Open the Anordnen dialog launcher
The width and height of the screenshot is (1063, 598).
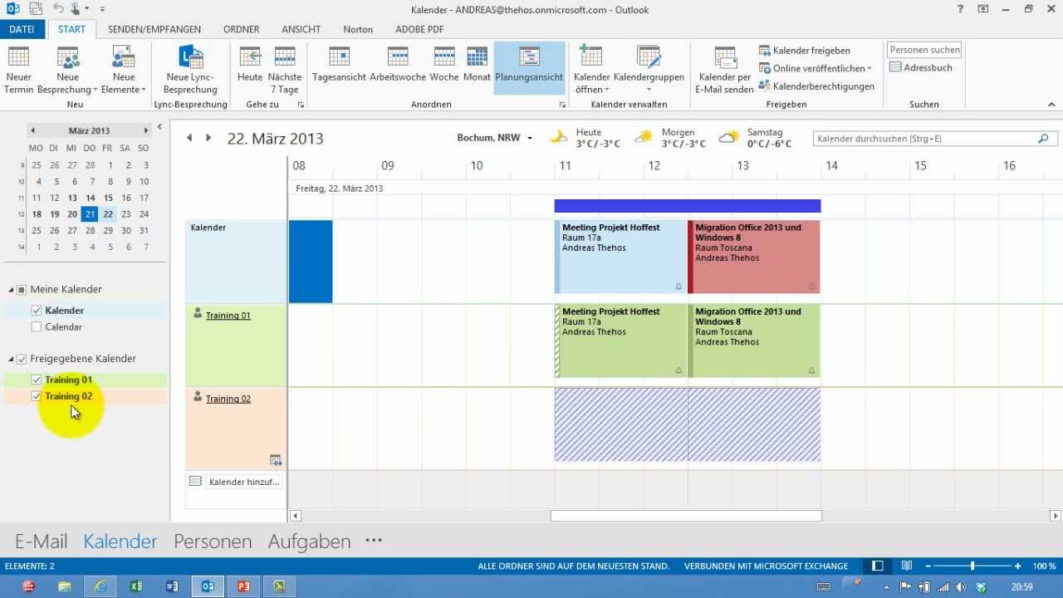click(x=562, y=105)
